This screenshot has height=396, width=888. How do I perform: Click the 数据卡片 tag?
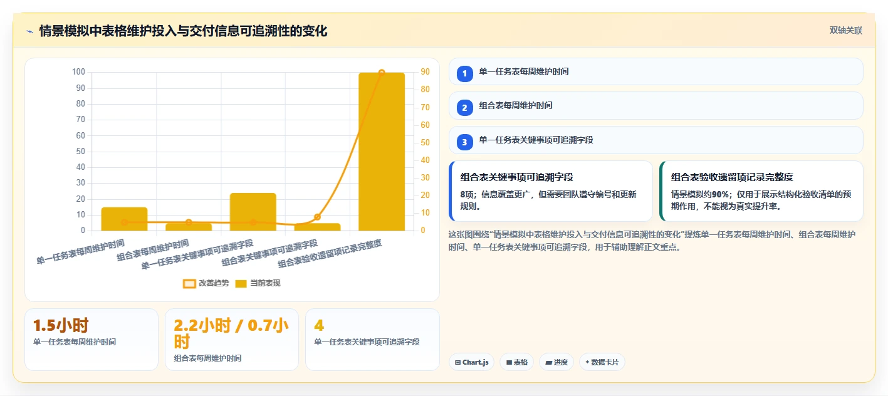602,362
